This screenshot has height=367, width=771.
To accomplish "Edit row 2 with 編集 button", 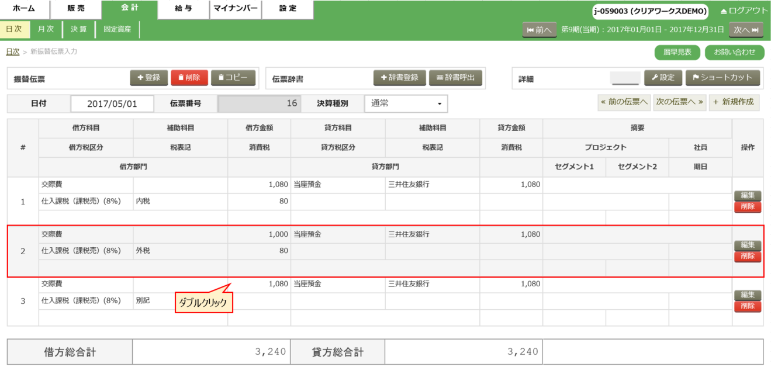I will click(748, 245).
